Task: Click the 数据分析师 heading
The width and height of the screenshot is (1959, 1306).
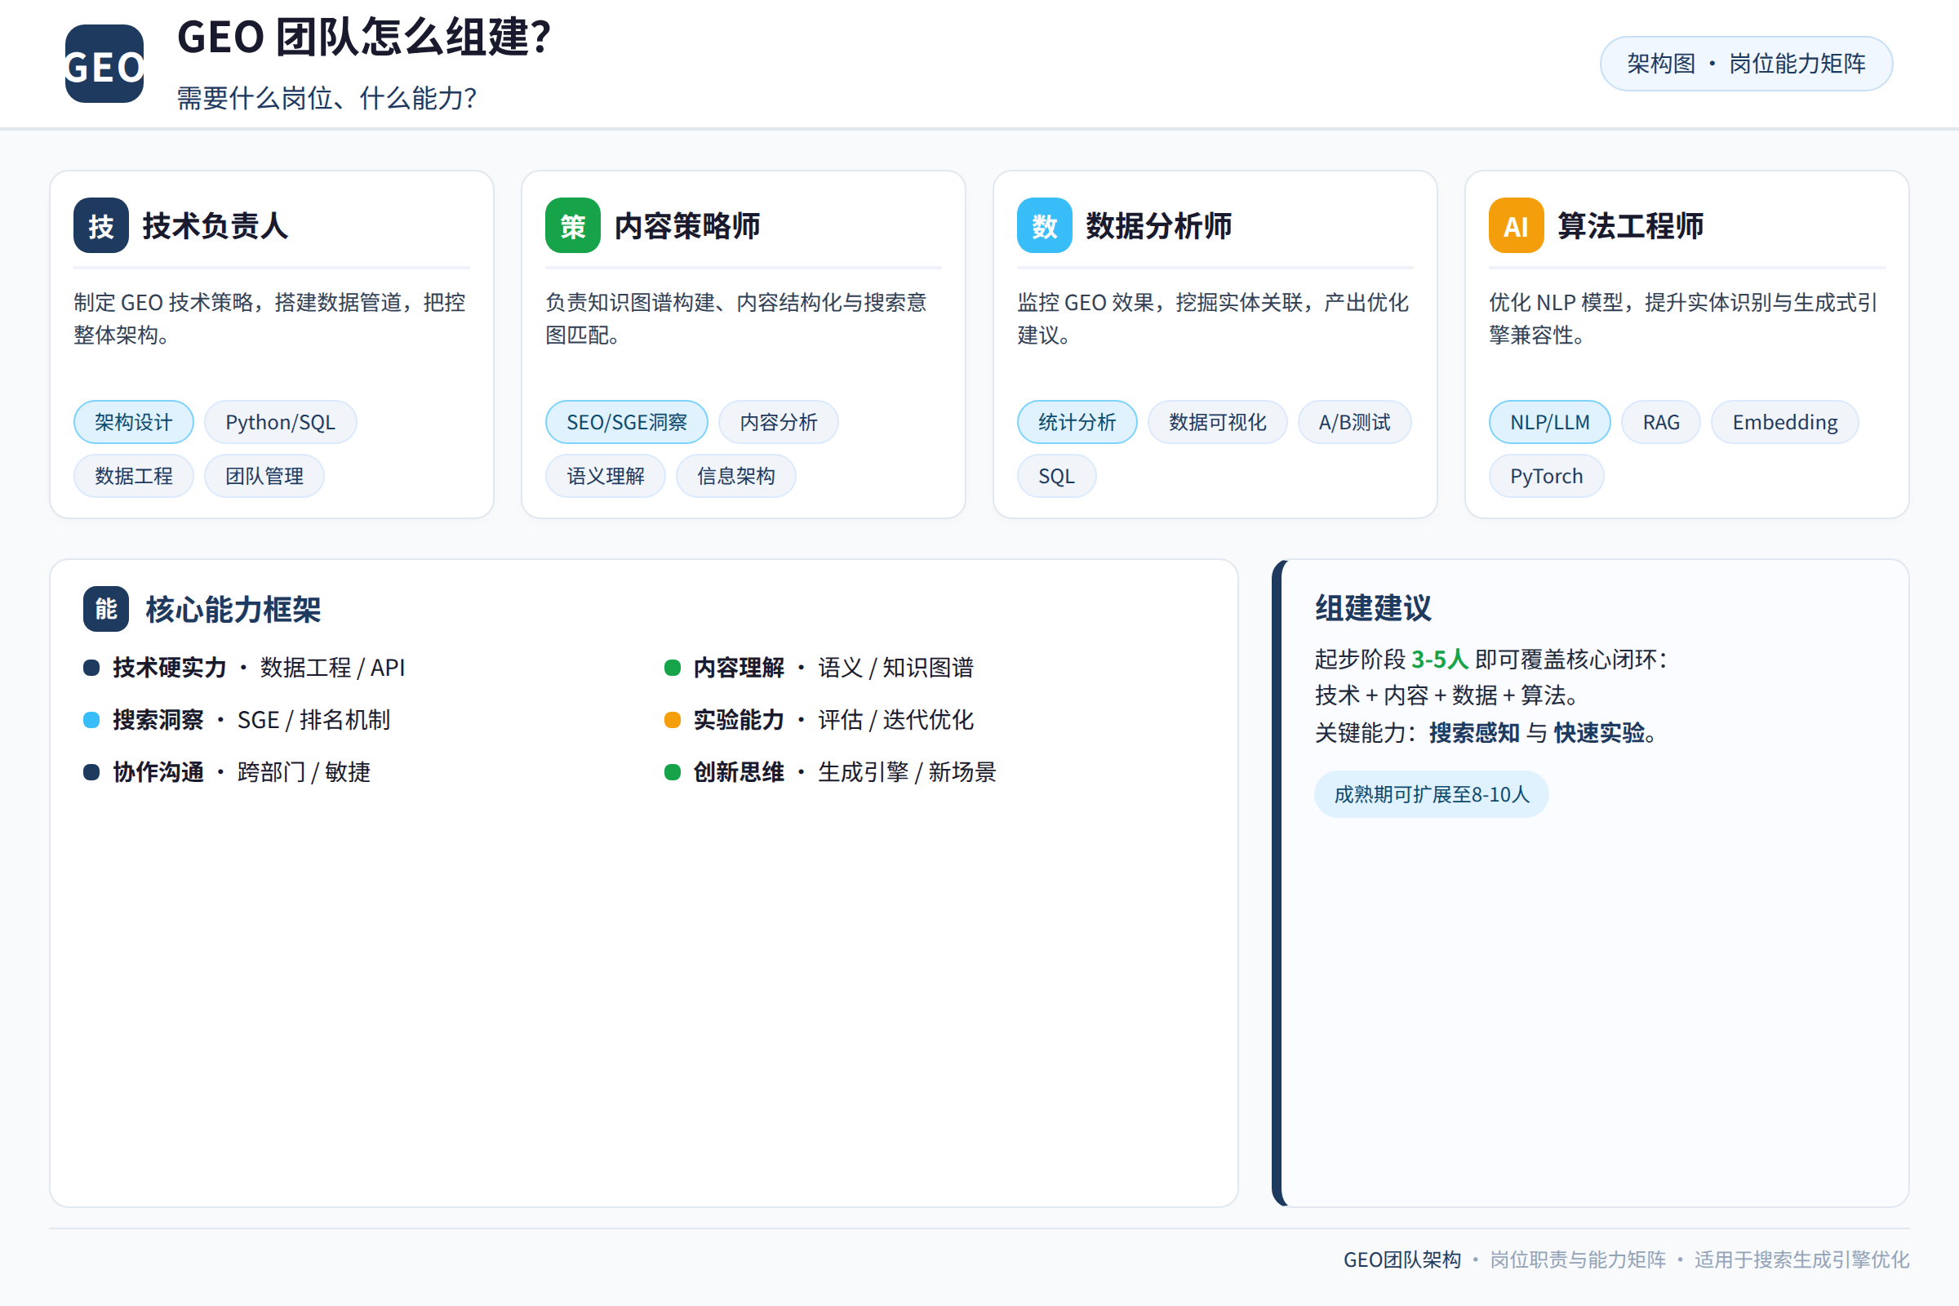Action: tap(1158, 226)
